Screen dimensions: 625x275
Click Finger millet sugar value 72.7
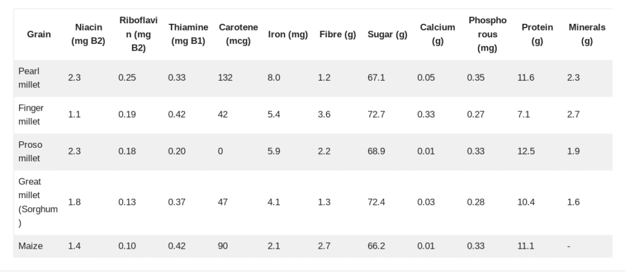click(376, 114)
